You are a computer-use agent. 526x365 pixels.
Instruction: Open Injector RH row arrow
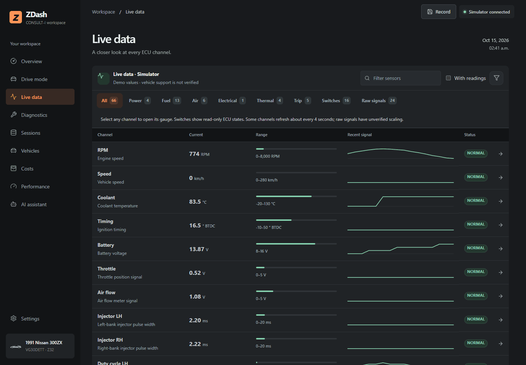pyautogui.click(x=501, y=343)
